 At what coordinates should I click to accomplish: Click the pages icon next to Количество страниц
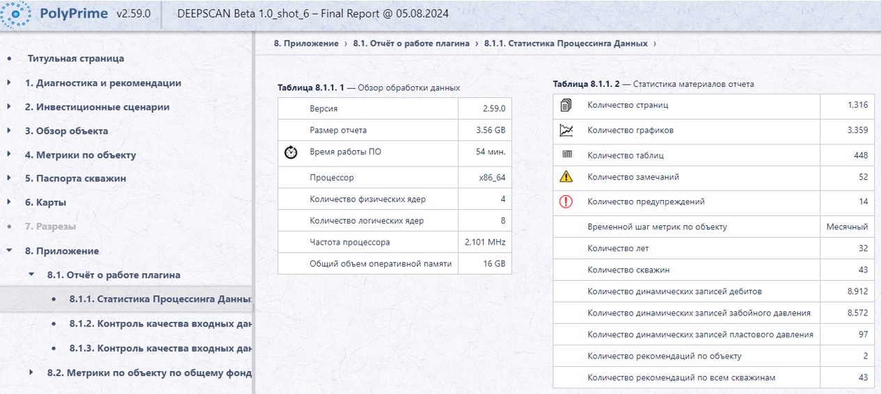[x=566, y=106]
